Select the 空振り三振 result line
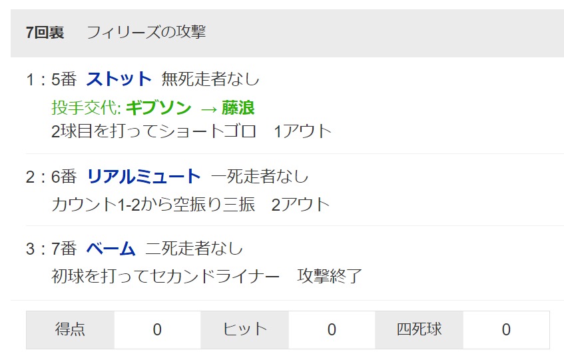Image resolution: width=564 pixels, height=360 pixels. pyautogui.click(x=190, y=205)
